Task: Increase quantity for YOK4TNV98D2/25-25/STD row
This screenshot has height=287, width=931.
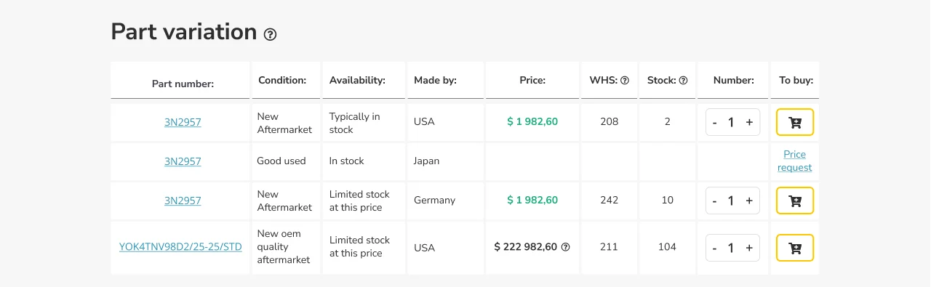Action: pos(749,248)
